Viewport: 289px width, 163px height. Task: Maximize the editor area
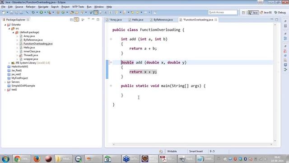coord(277,19)
